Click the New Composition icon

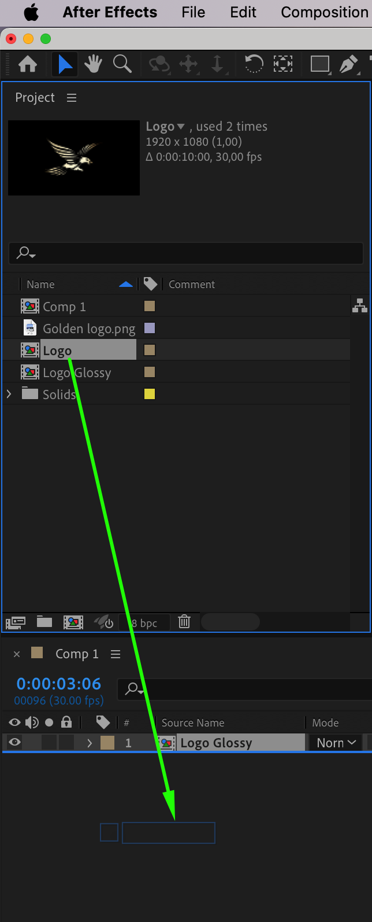click(x=73, y=622)
